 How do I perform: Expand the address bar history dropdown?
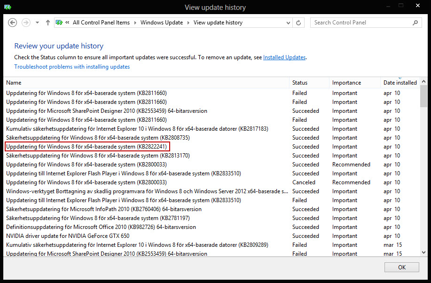click(288, 23)
